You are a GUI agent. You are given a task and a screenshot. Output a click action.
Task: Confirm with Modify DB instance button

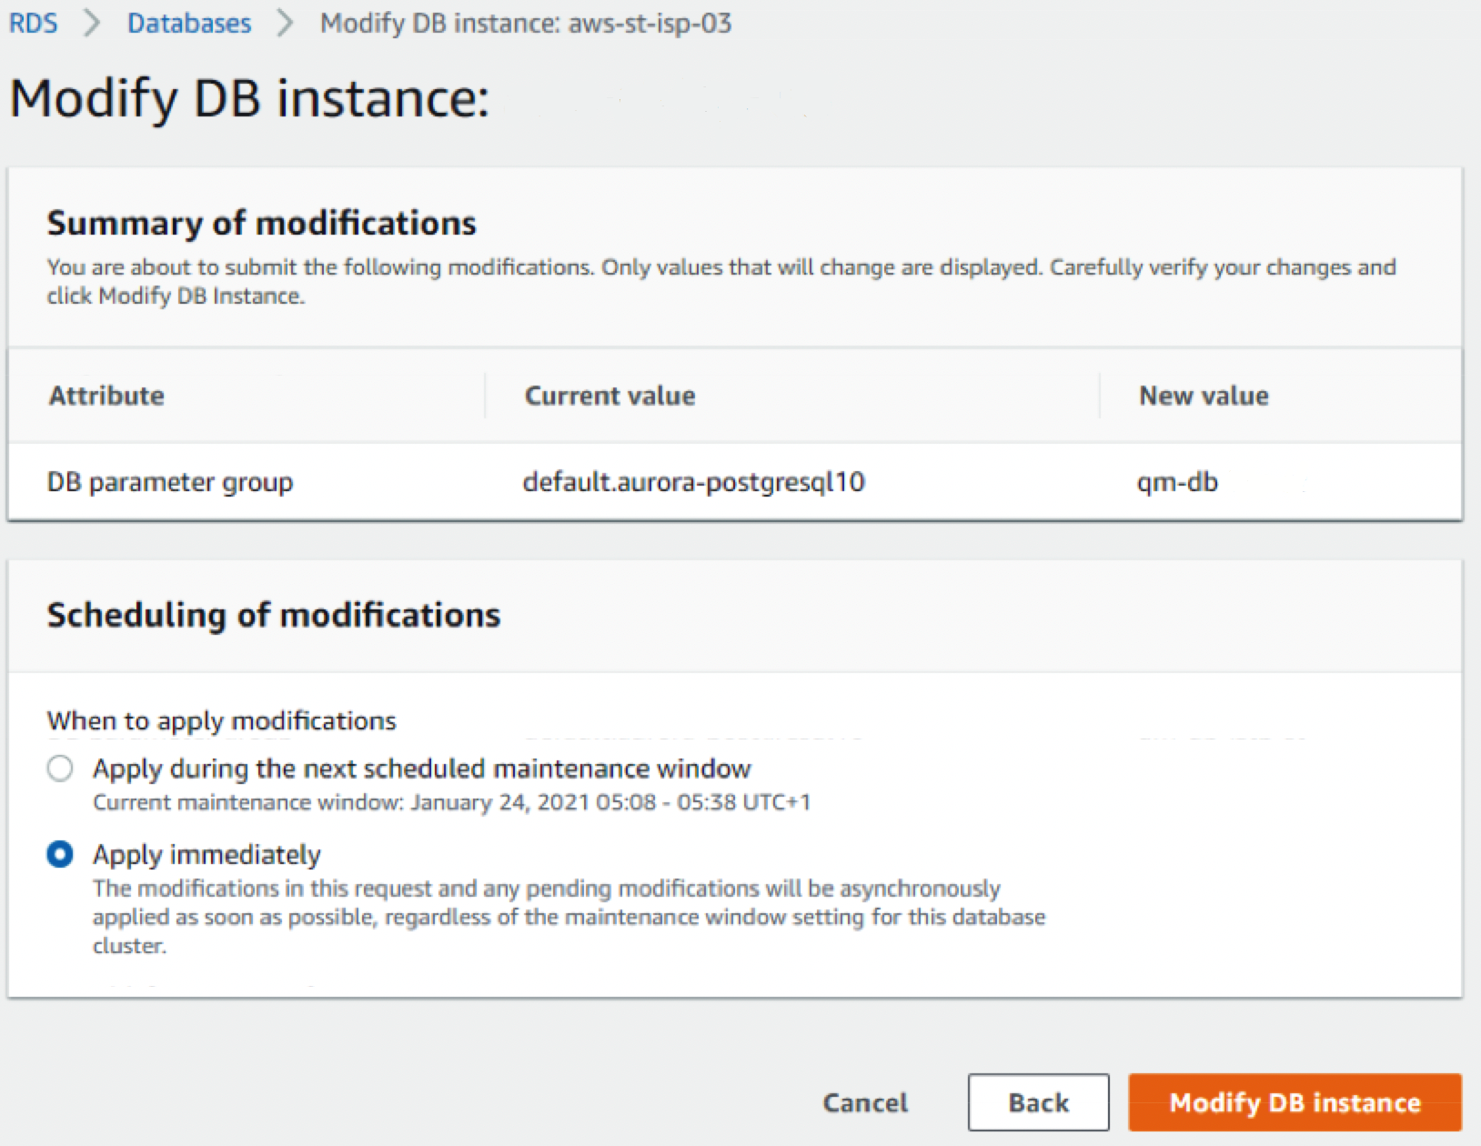1295,1102
